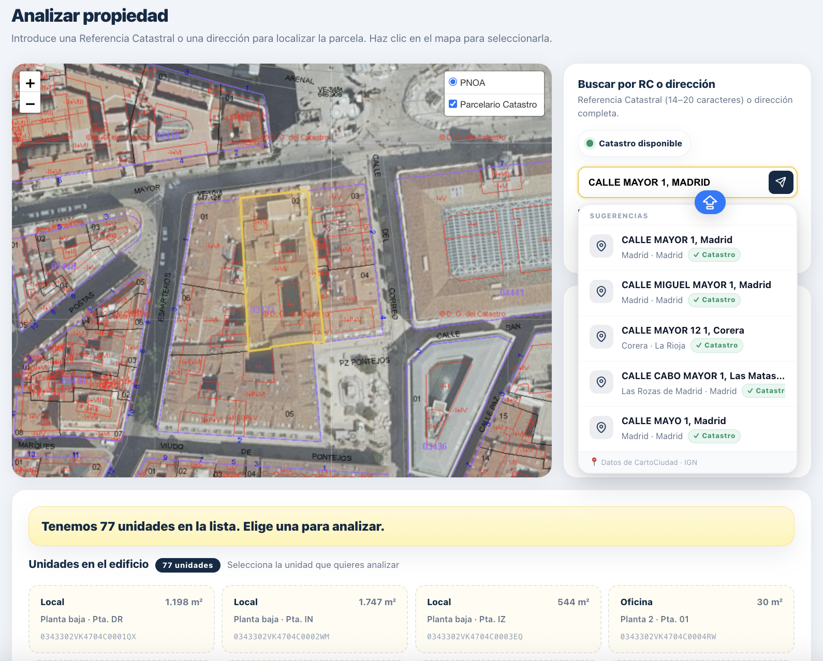
Task: Toggle the Parcelario Catastro overlay checkbox
Action: click(x=453, y=104)
